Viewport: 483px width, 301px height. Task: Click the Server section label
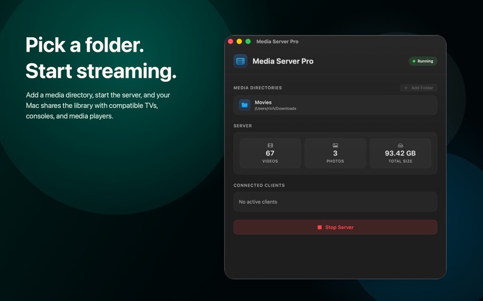point(243,126)
